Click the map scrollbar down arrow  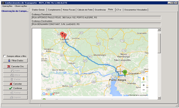(159, 98)
